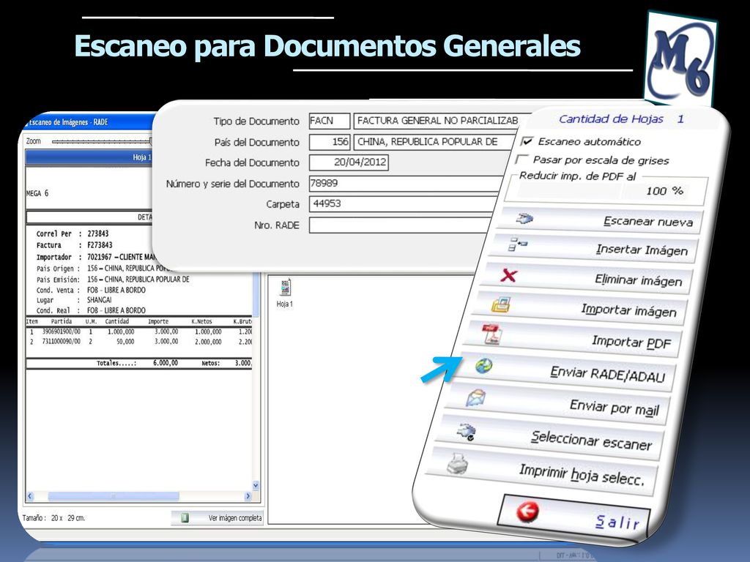Click the red X Eliminar imágen icon
The image size is (750, 562).
tap(508, 275)
